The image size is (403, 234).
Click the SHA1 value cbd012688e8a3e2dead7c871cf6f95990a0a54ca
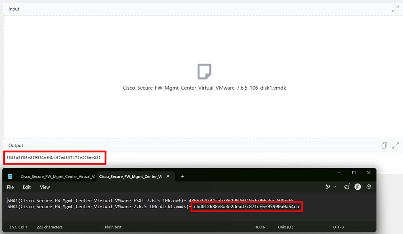coord(246,207)
